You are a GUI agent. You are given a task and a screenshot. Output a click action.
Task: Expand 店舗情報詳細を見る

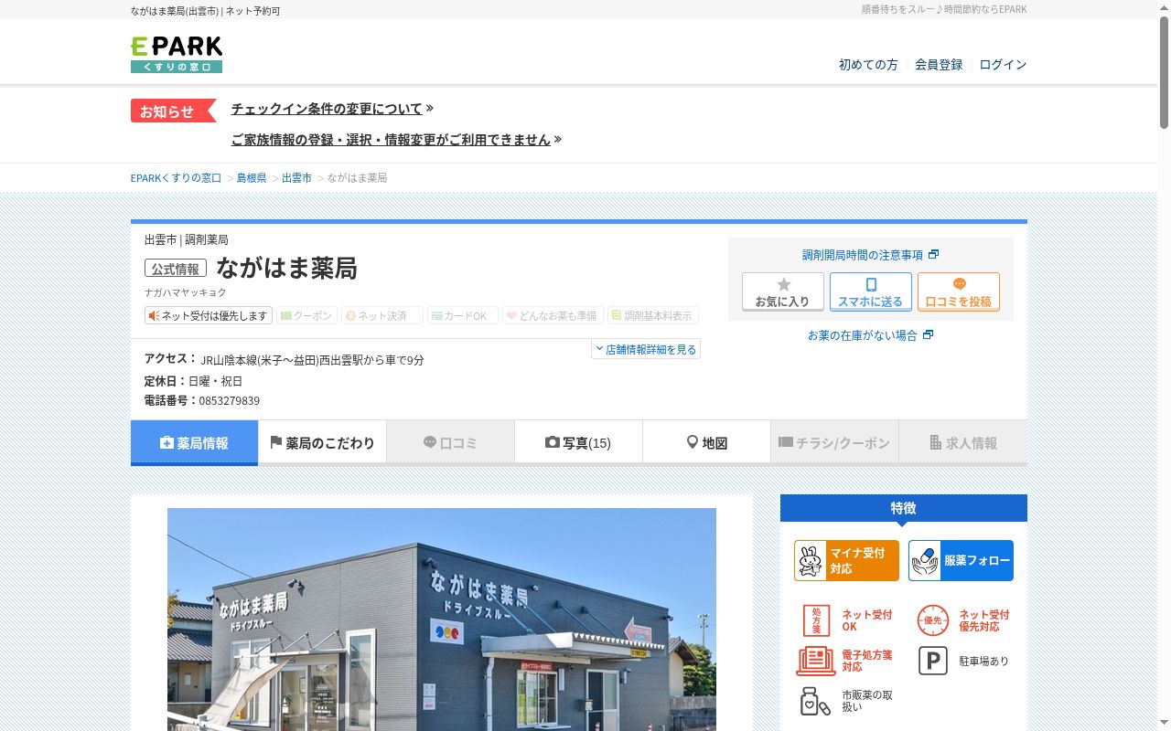pyautogui.click(x=646, y=349)
